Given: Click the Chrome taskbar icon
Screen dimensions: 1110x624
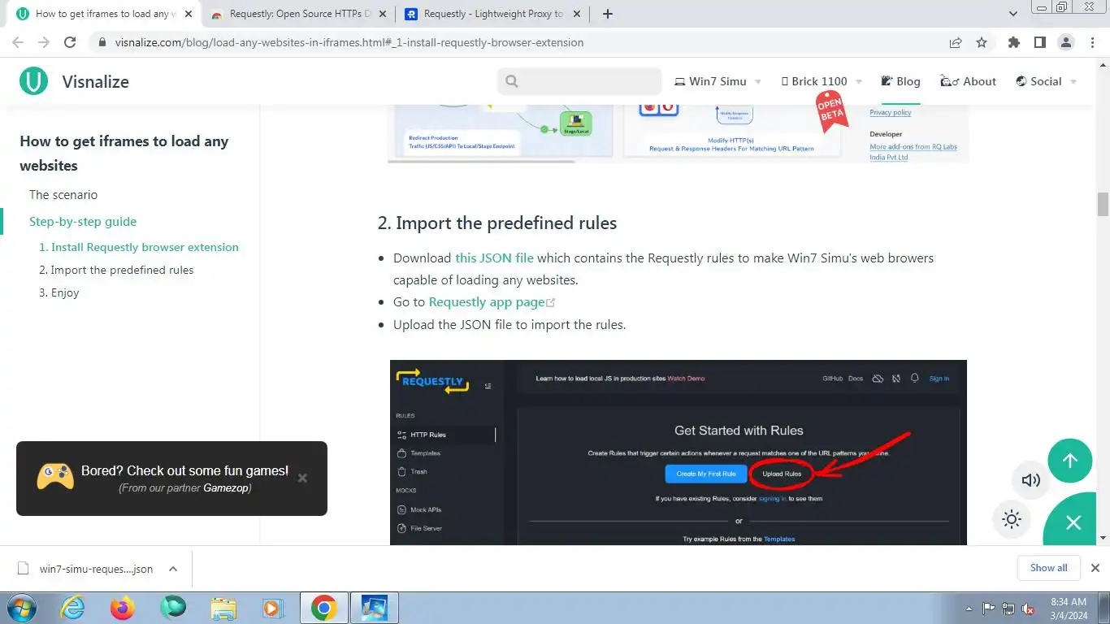Looking at the screenshot, I should pyautogui.click(x=323, y=608).
